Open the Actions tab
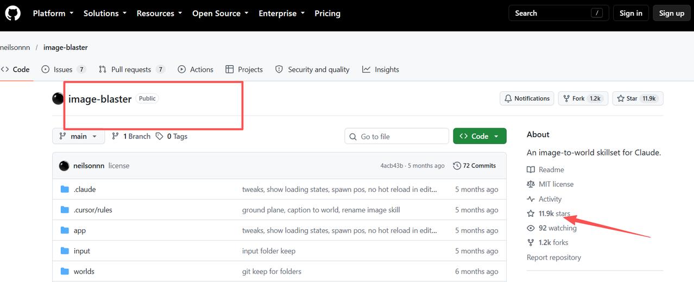 click(x=195, y=70)
